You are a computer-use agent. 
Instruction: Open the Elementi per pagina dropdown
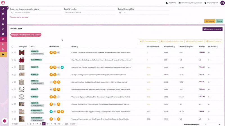211,124
